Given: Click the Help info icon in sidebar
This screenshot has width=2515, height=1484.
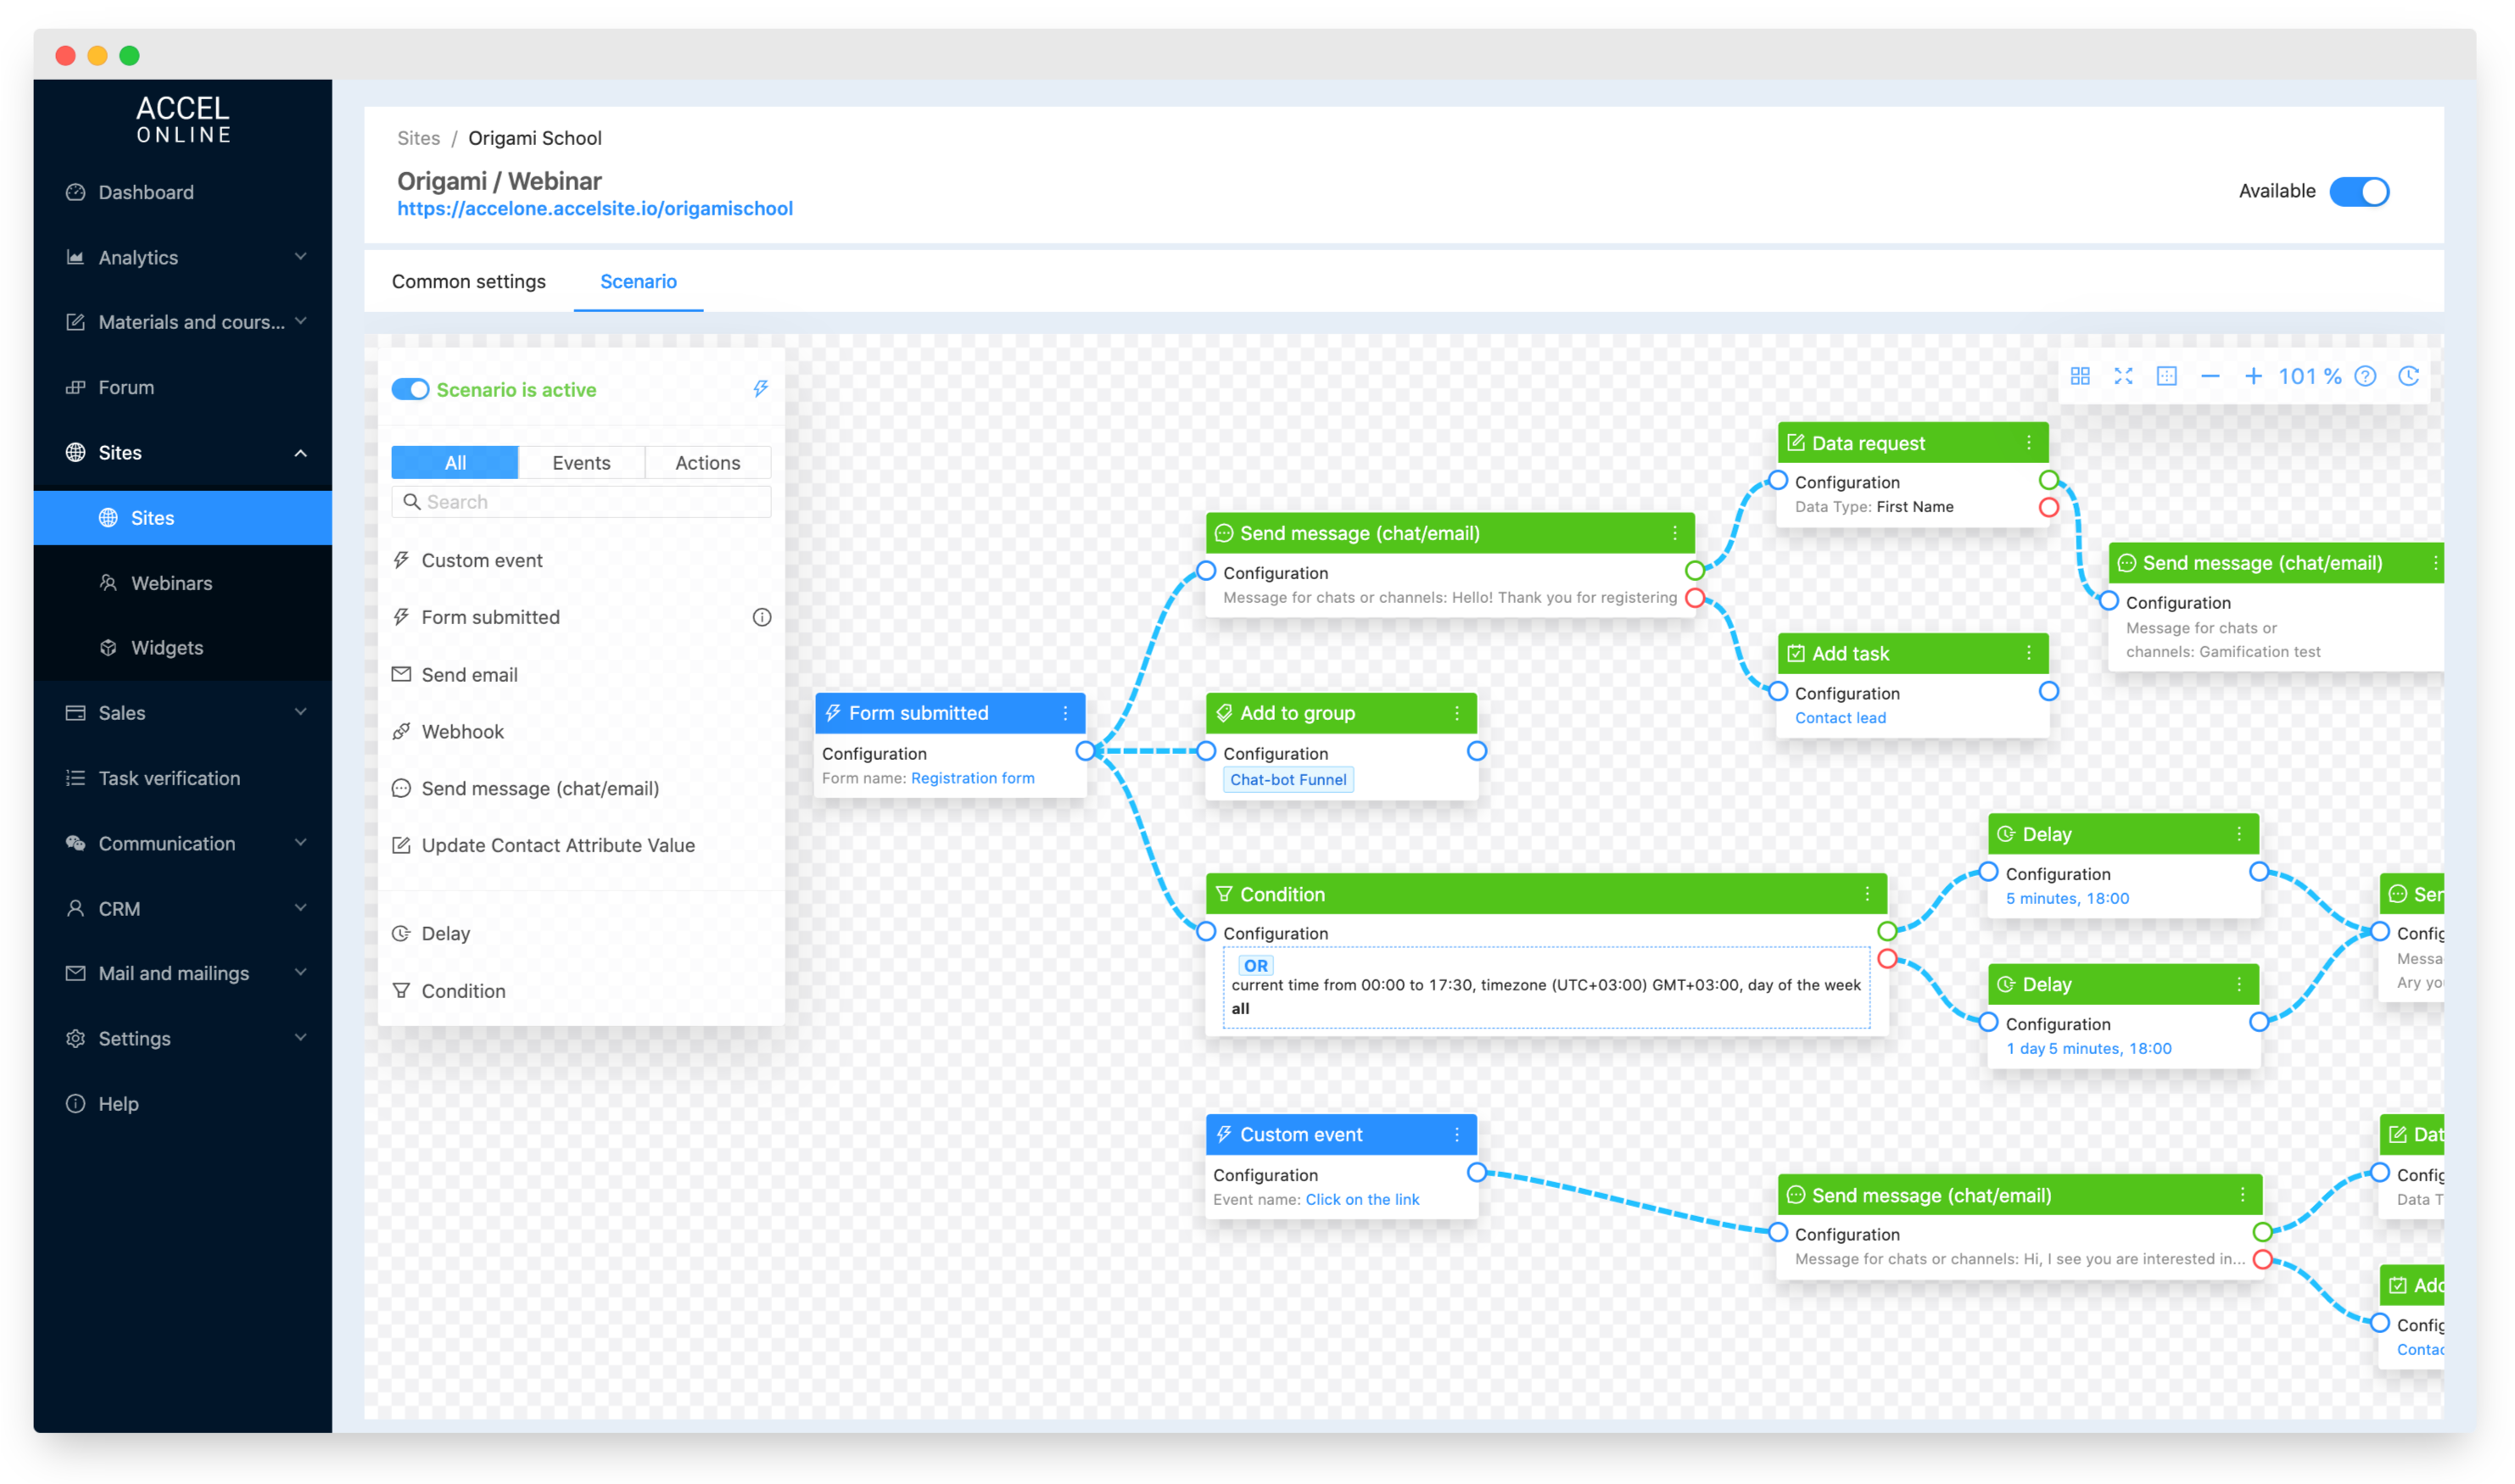Looking at the screenshot, I should 75,1104.
